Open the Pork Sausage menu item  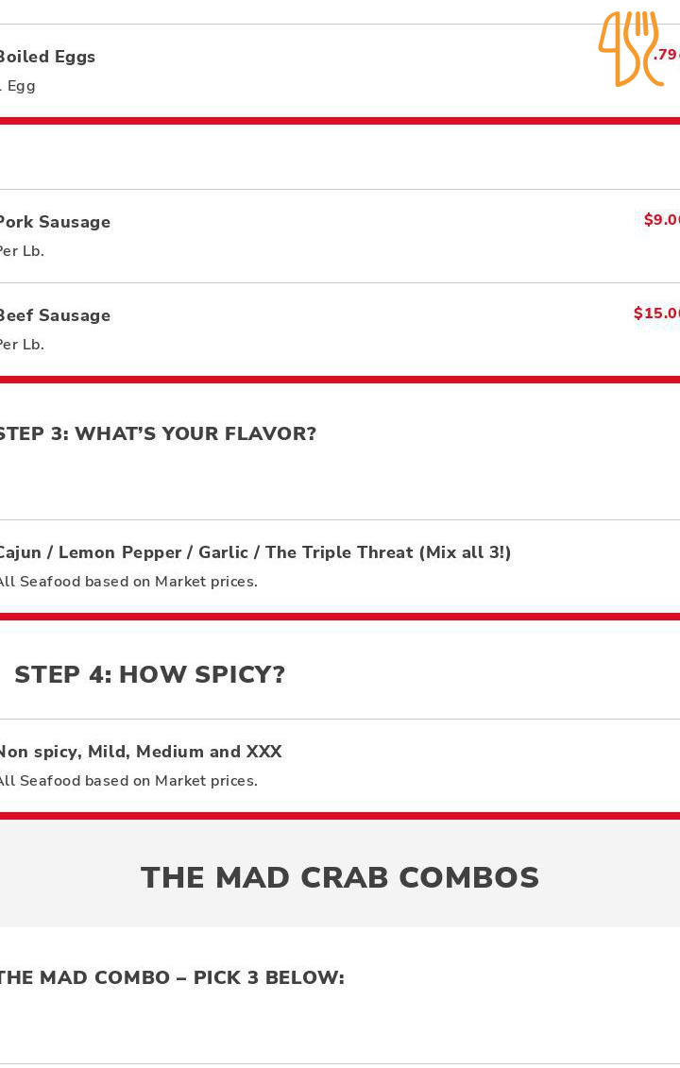tap(55, 222)
